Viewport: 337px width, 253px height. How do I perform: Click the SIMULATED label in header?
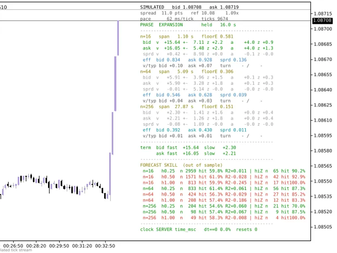coord(152,7)
